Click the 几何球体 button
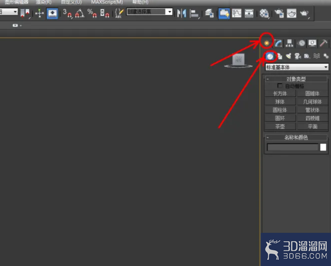Screen dimensions: 331x266 point(312,101)
